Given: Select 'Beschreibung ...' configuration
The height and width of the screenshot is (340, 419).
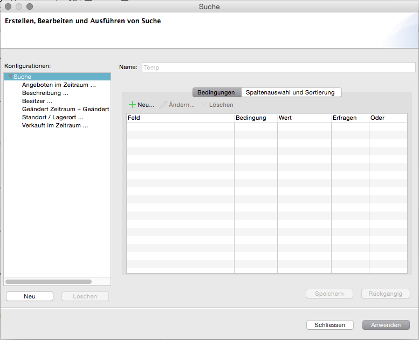Looking at the screenshot, I should tap(45, 93).
